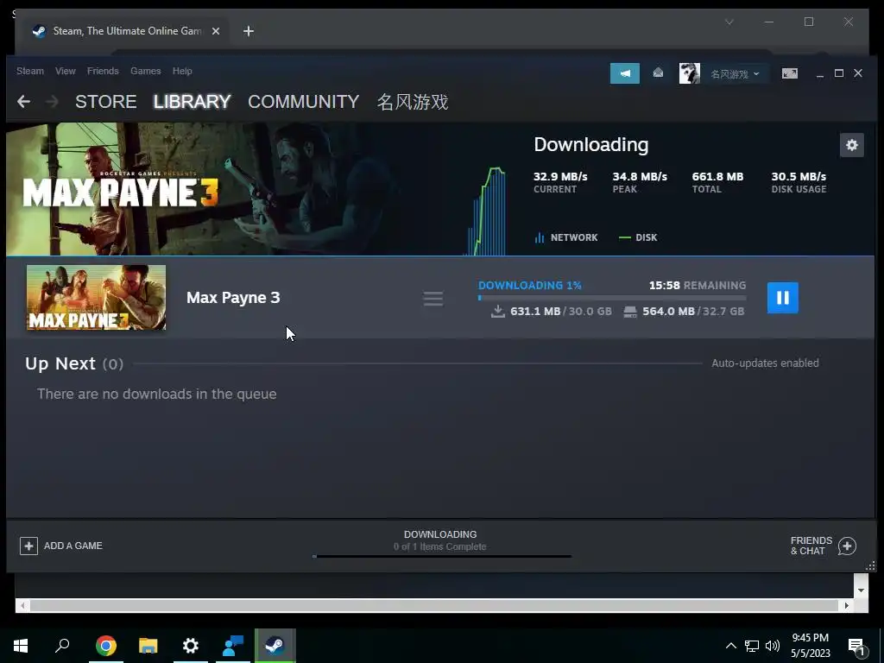
Task: Click the Auto-updates enabled text
Action: 765,363
